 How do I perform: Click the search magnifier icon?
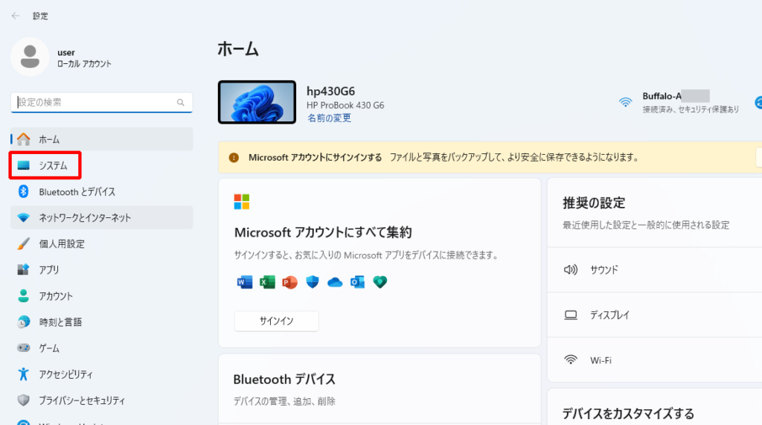(181, 103)
